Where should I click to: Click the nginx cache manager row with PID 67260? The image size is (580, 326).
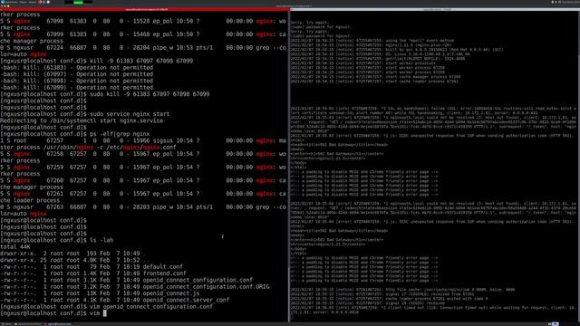(143, 181)
